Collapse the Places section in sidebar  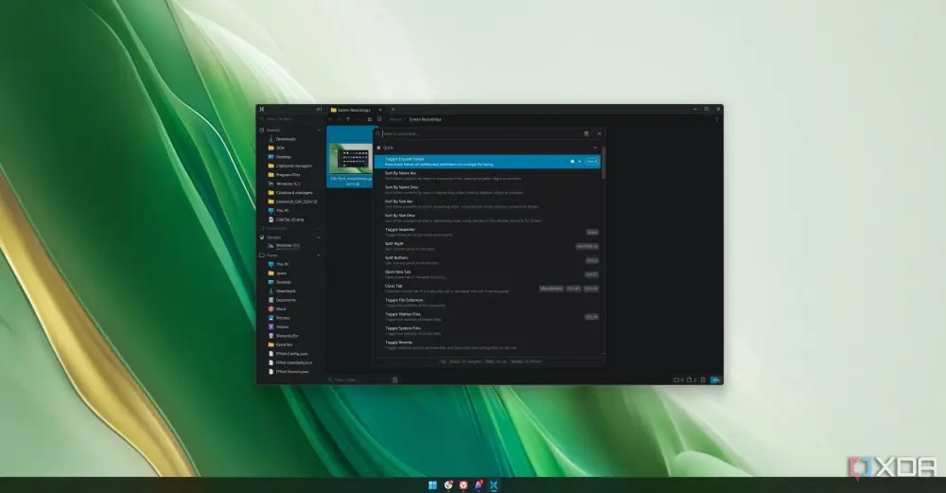pyautogui.click(x=319, y=255)
